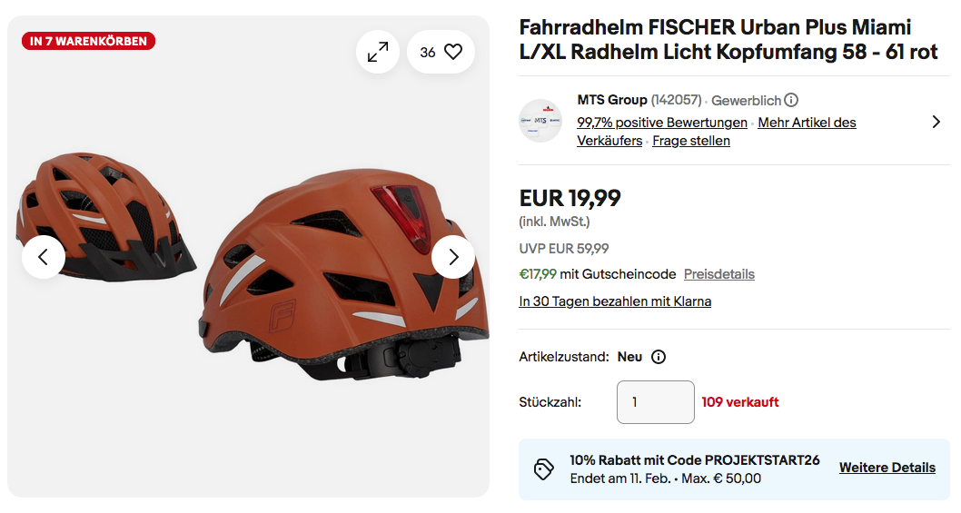Open Mehr Artikel des Verkäufers link

807,123
